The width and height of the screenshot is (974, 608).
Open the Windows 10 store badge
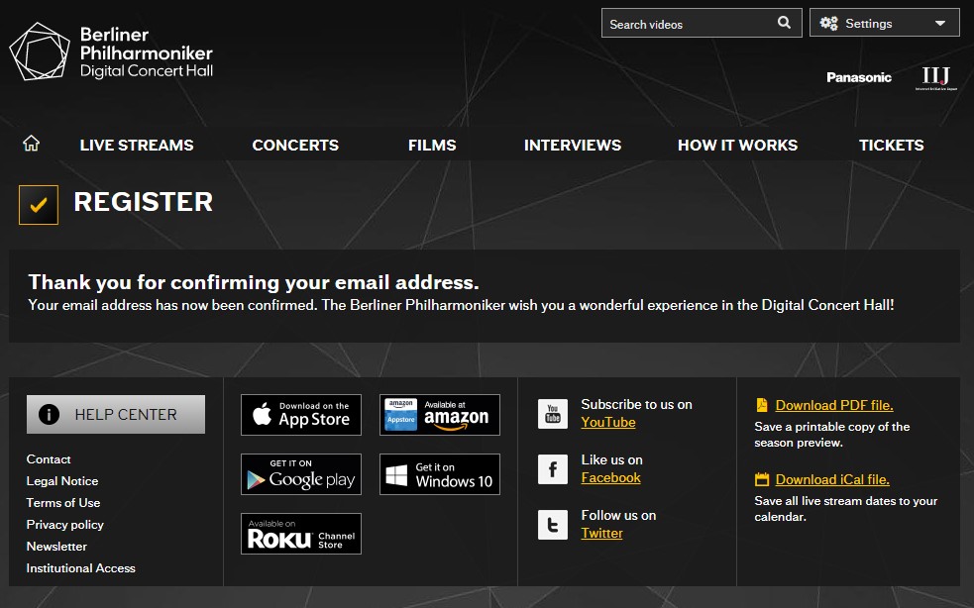tap(439, 474)
